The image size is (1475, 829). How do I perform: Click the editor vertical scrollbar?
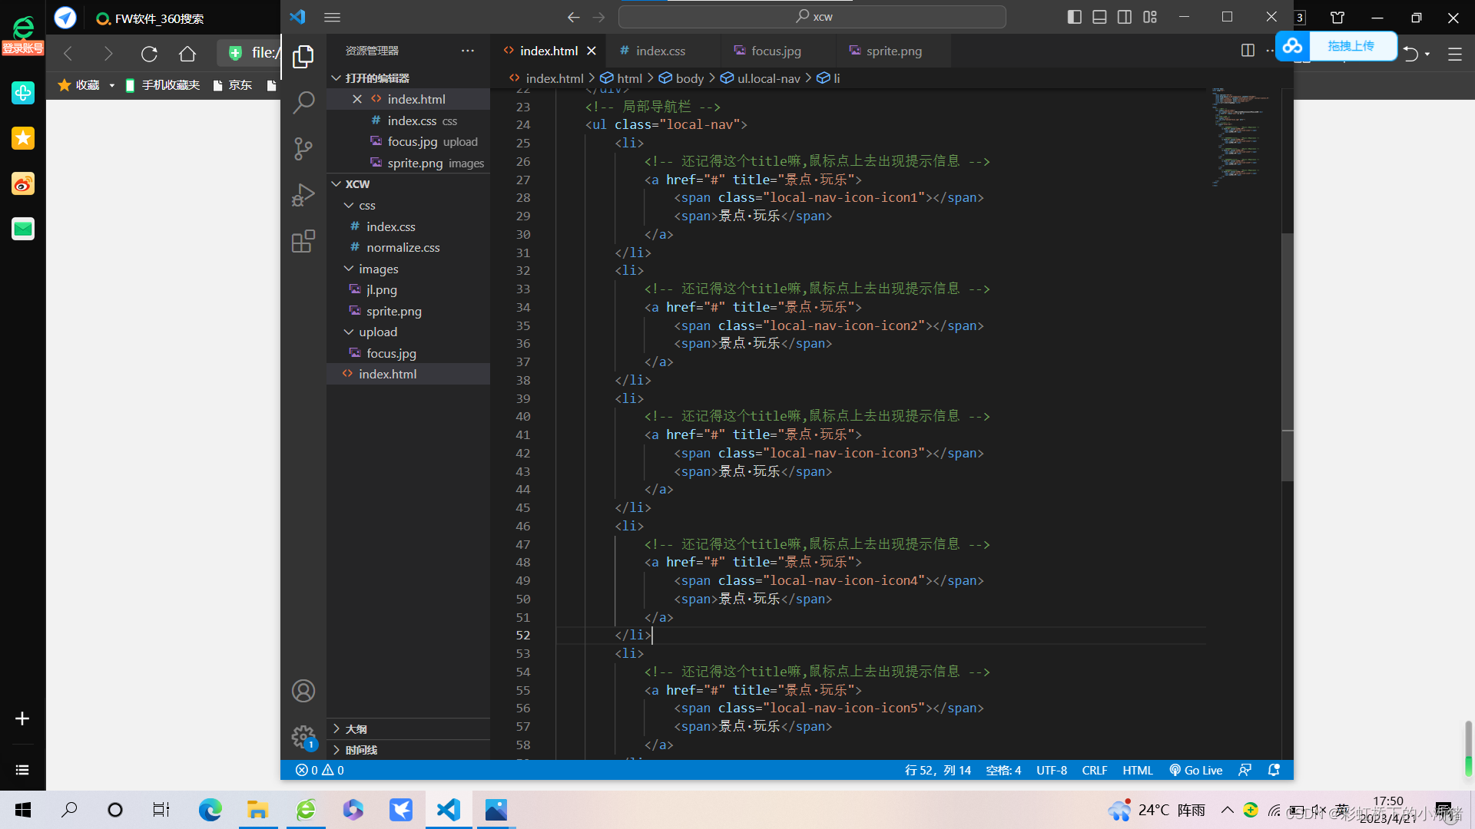click(1288, 357)
